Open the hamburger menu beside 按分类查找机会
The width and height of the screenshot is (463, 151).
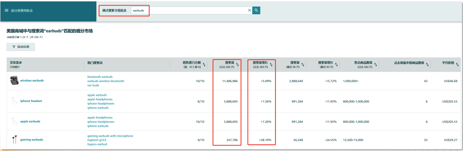[6, 10]
